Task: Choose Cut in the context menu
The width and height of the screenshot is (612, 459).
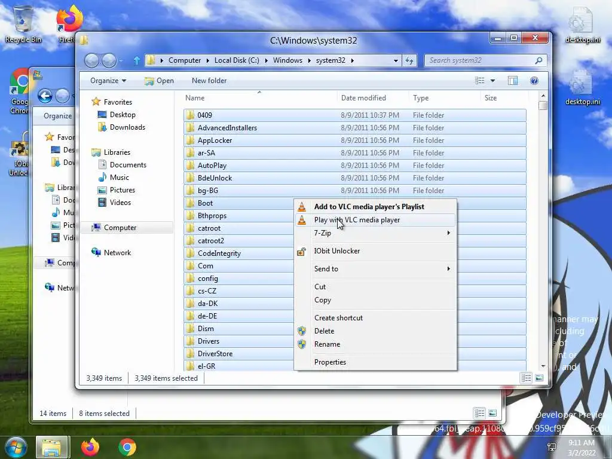Action: tap(320, 287)
